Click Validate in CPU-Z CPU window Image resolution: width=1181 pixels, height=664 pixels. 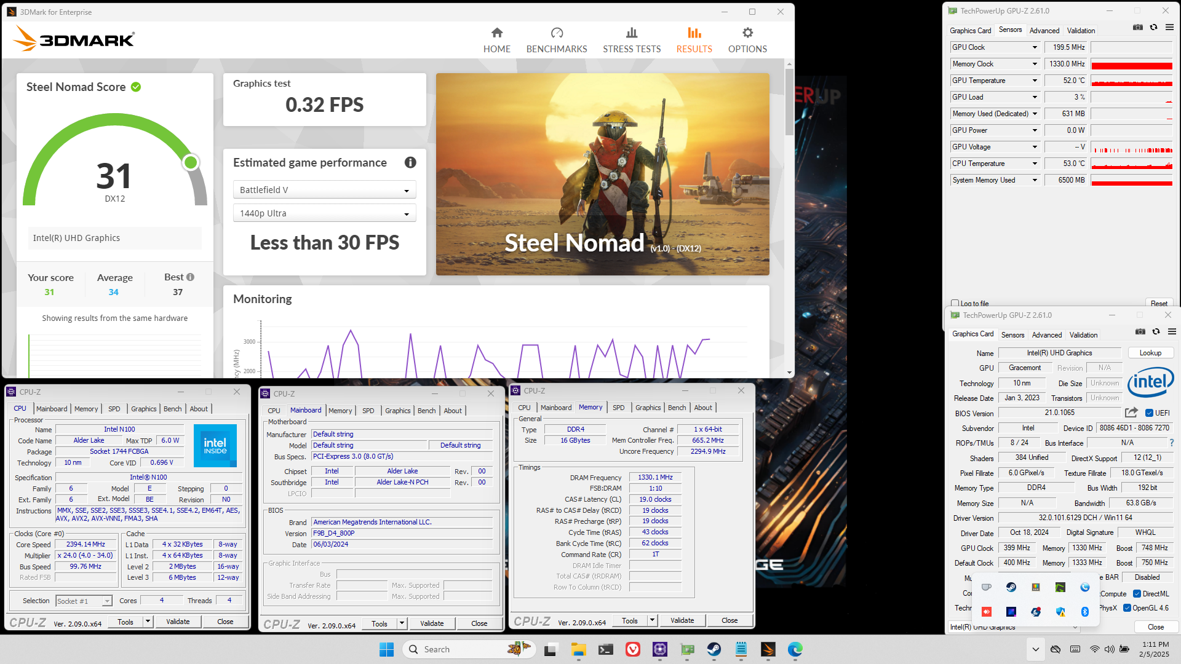click(x=178, y=622)
